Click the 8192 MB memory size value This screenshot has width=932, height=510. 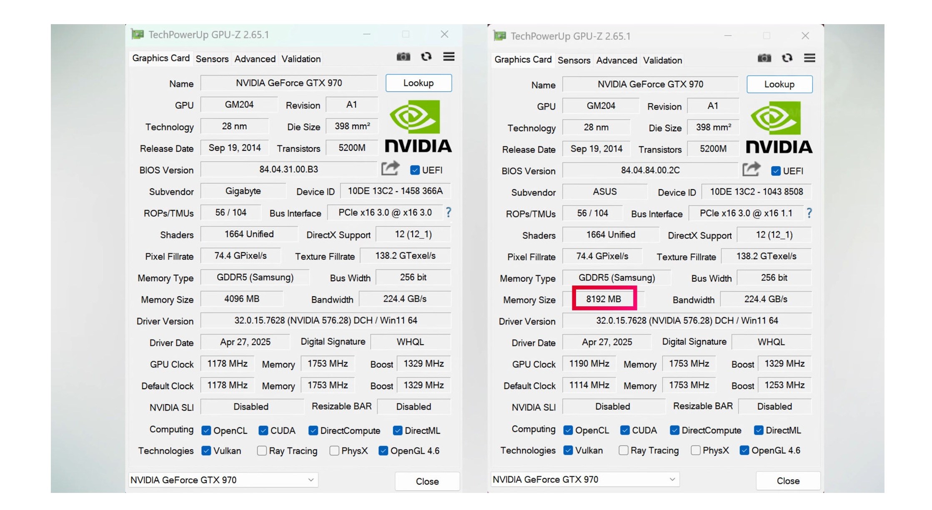(604, 299)
